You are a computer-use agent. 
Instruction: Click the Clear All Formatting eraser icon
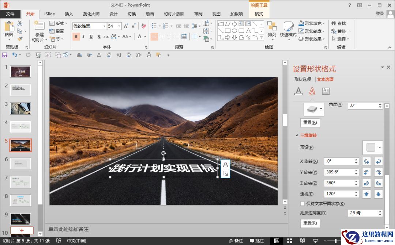(144, 26)
